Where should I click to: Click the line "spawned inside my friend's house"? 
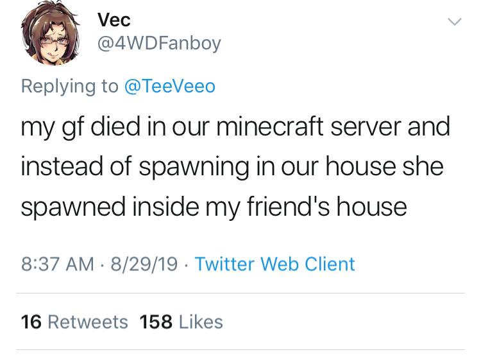point(214,206)
